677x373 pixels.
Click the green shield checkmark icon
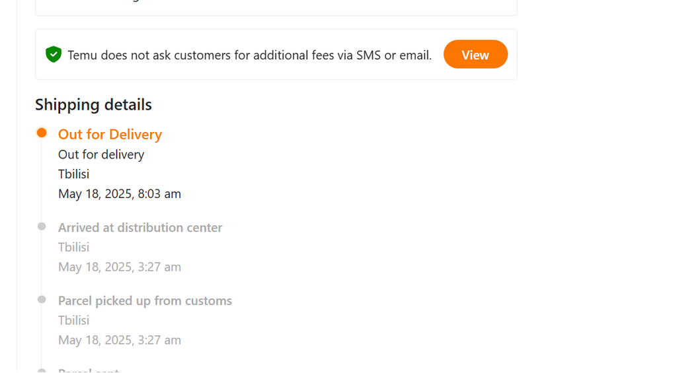click(54, 54)
